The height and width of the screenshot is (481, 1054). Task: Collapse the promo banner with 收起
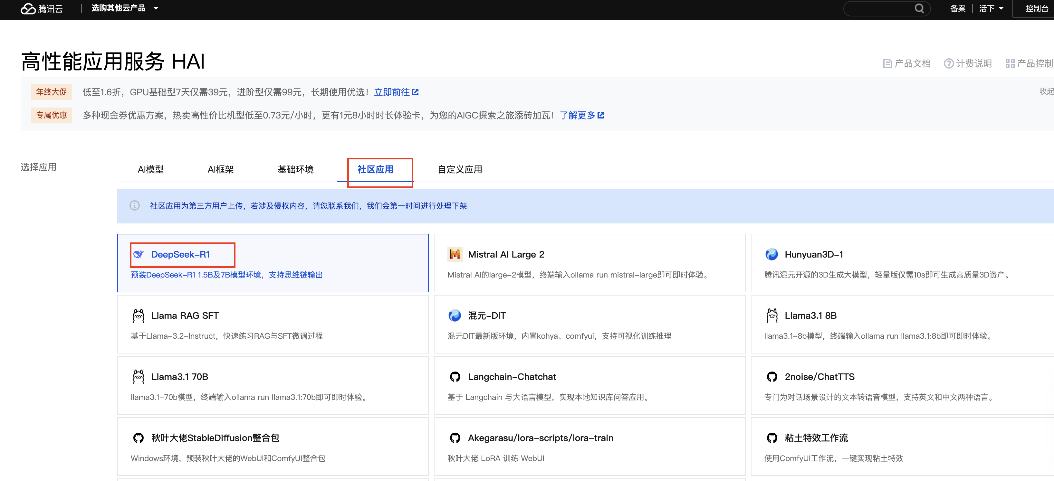(x=1046, y=91)
